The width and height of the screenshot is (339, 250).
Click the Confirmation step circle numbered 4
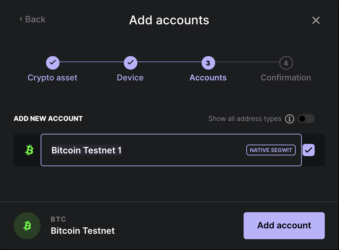pyautogui.click(x=286, y=63)
